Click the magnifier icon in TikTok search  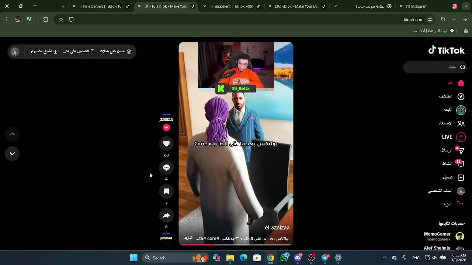463,67
